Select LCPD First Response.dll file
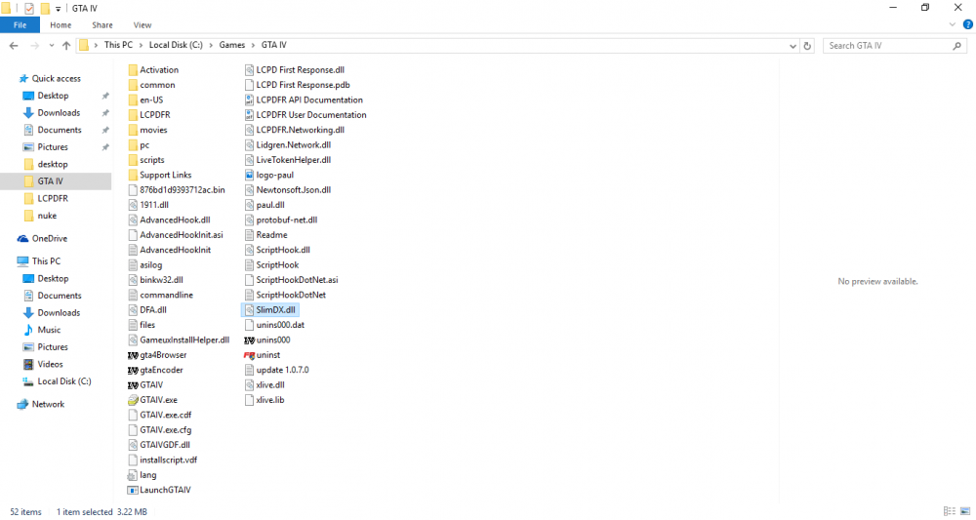Image resolution: width=976 pixels, height=520 pixels. pyautogui.click(x=295, y=69)
